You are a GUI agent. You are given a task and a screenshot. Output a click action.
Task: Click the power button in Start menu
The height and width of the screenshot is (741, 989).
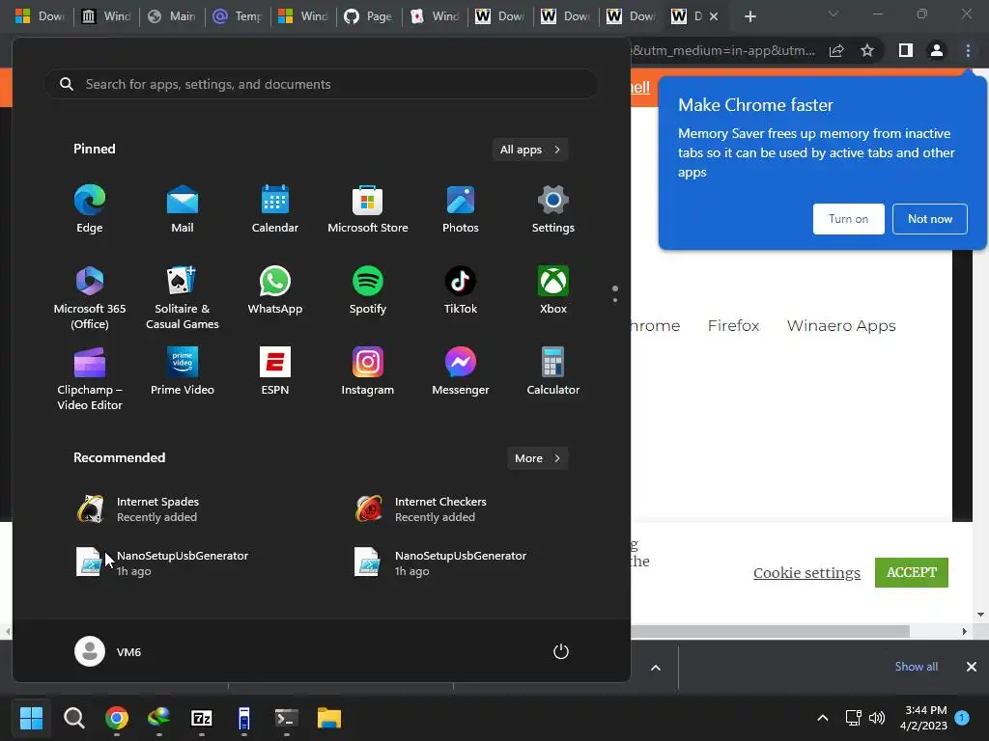point(561,651)
